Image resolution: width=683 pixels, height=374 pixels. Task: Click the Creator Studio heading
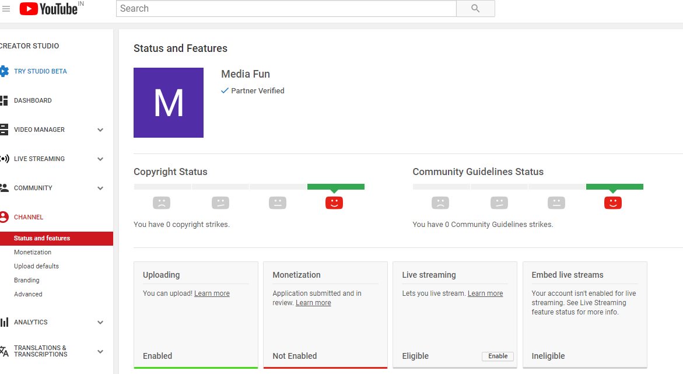coord(30,46)
